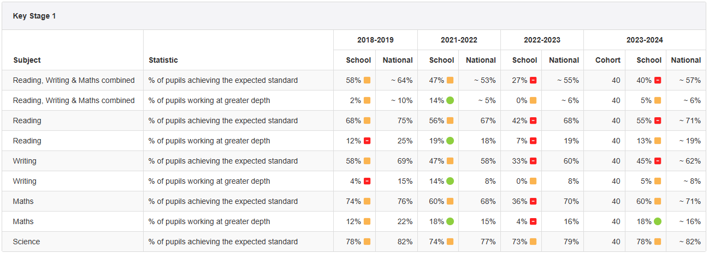Click red icon next to Reading 12% in 2018-2019
The height and width of the screenshot is (253, 709).
click(367, 141)
